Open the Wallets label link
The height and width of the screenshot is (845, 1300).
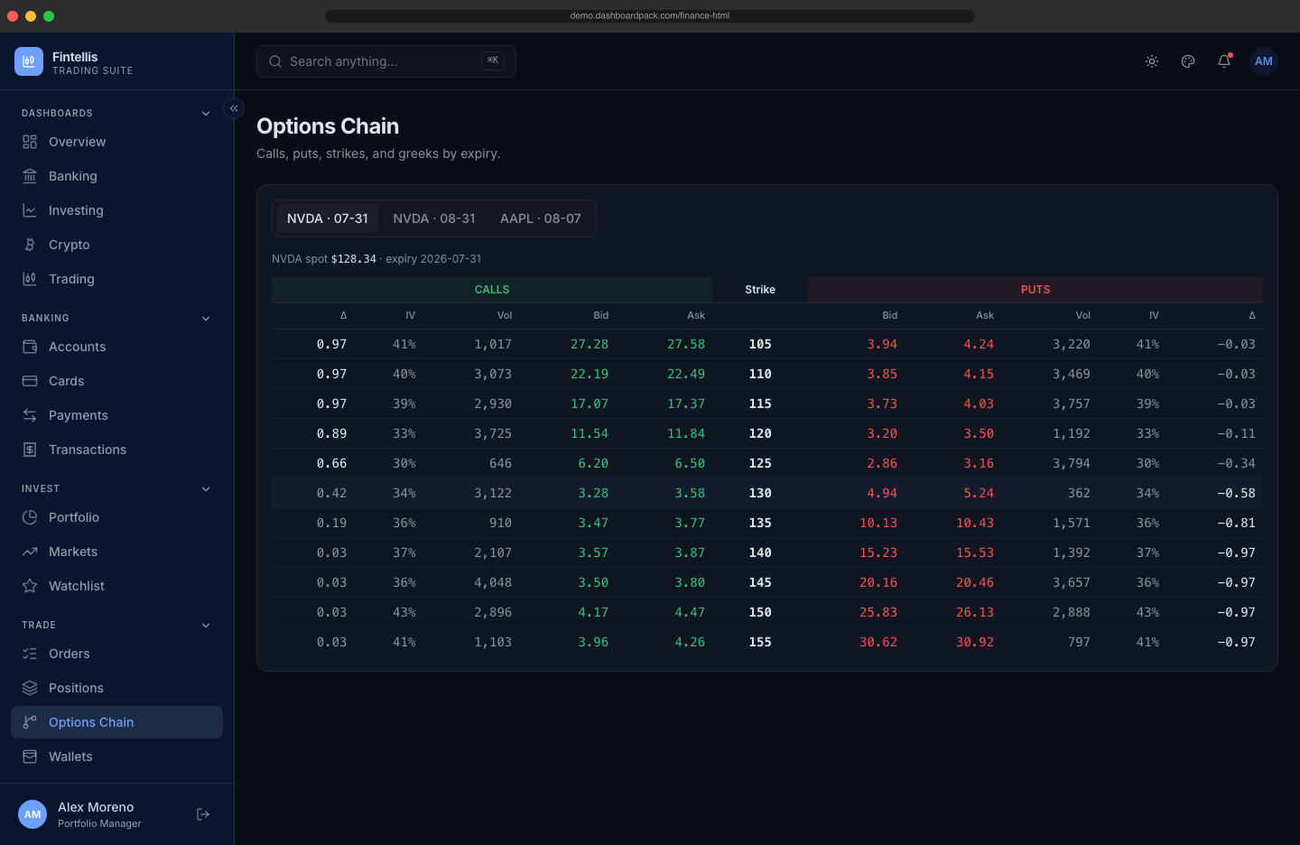click(x=70, y=757)
